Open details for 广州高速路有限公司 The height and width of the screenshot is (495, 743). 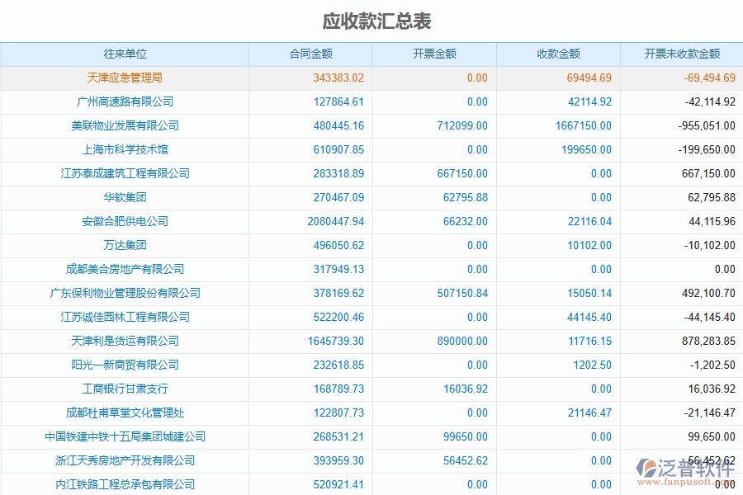point(125,101)
